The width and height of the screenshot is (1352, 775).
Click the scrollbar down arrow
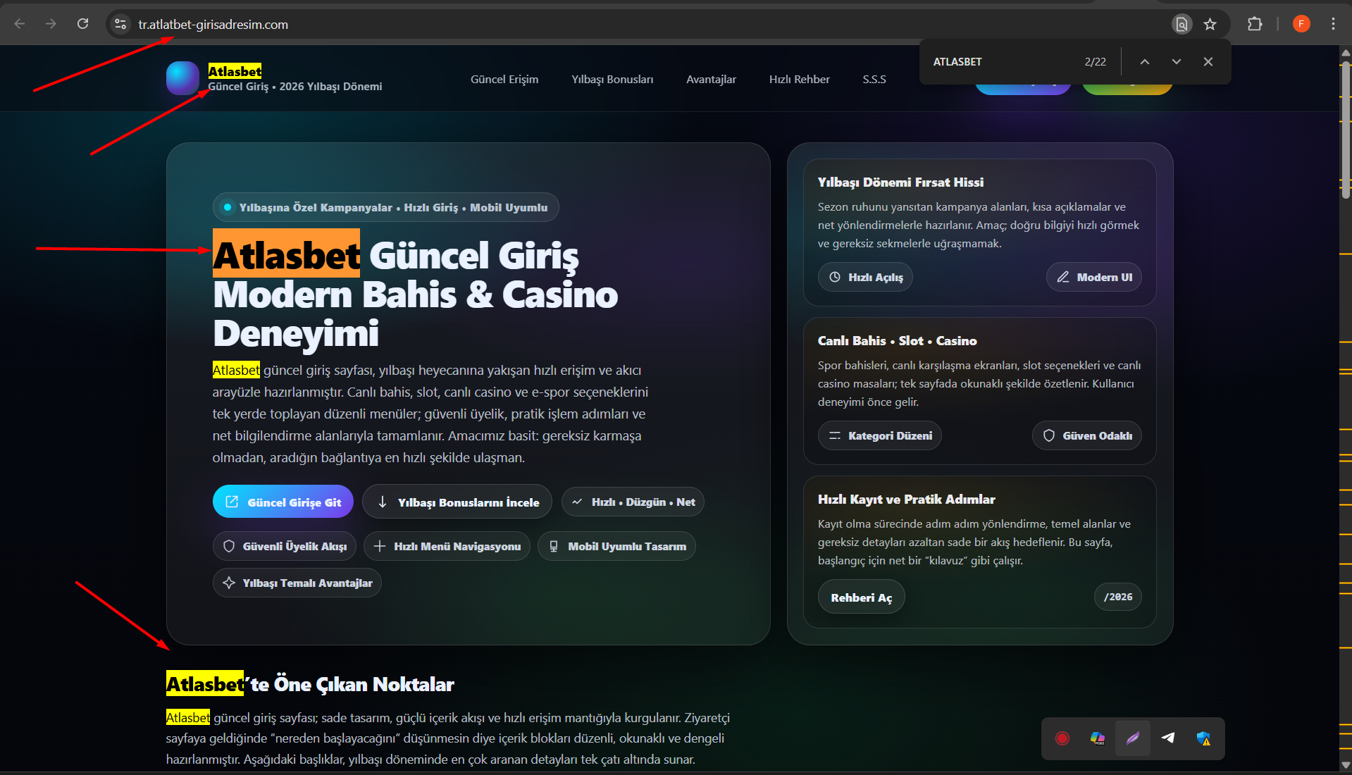tap(1346, 764)
